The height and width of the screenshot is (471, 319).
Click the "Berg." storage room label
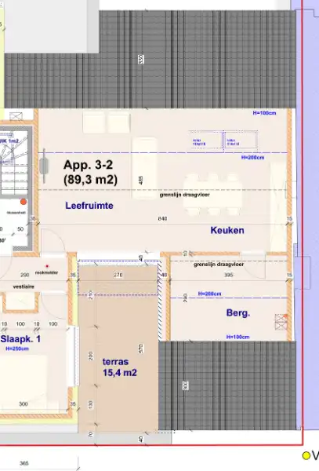(238, 313)
